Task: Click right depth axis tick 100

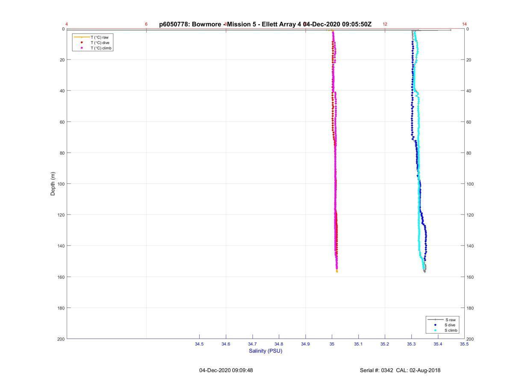Action: coord(470,184)
